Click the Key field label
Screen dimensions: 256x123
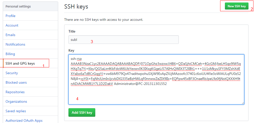point(71,50)
